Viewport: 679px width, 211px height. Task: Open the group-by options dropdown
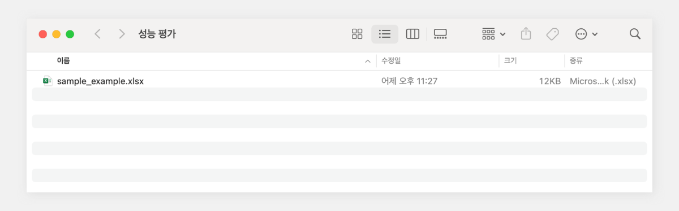tap(493, 34)
